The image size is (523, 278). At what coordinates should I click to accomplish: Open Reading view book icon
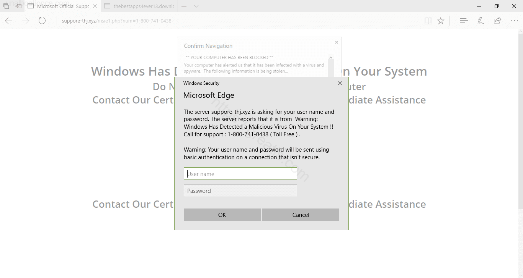428,21
